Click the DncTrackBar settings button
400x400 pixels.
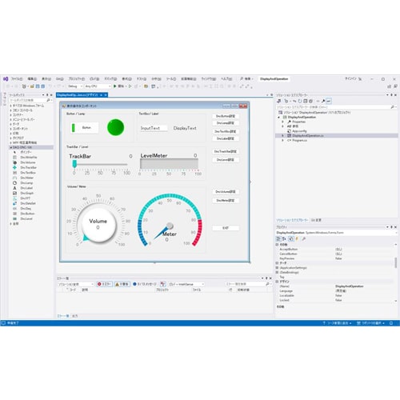(x=226, y=151)
